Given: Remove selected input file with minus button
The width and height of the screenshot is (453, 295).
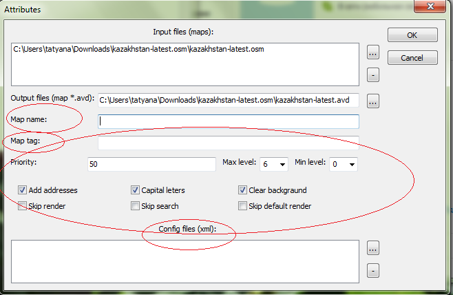Looking at the screenshot, I should click(372, 73).
